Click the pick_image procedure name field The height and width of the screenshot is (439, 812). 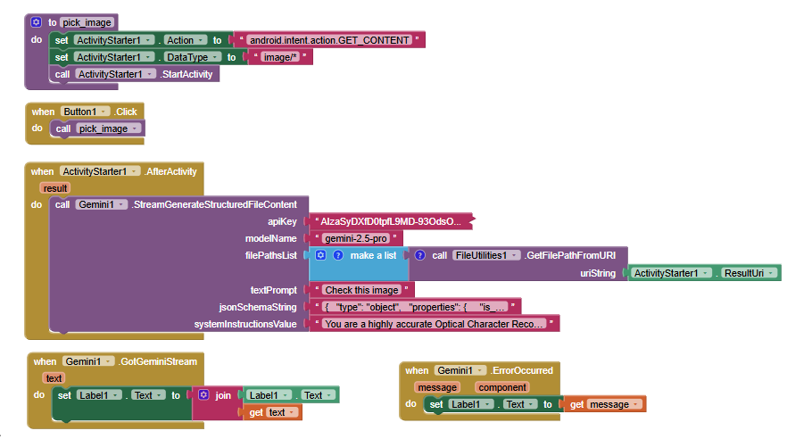click(x=87, y=22)
